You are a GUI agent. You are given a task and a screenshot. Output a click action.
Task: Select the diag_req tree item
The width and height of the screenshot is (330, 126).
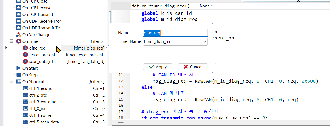coord(37,48)
